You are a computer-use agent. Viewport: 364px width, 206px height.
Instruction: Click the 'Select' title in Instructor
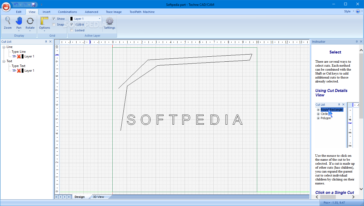pyautogui.click(x=335, y=52)
